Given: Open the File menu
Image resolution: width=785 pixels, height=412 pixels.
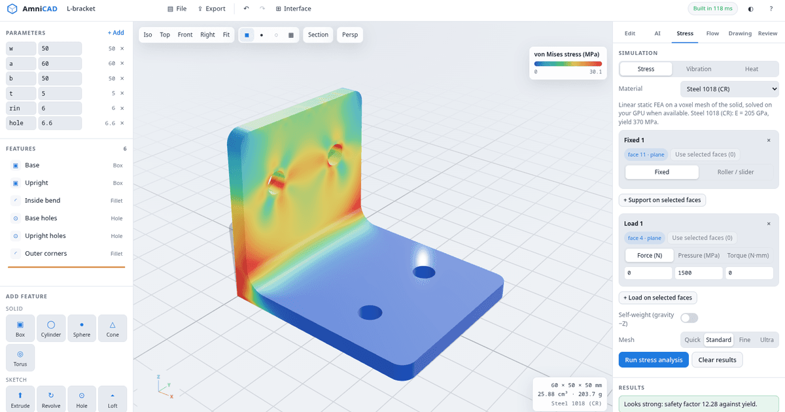Looking at the screenshot, I should click(x=177, y=9).
